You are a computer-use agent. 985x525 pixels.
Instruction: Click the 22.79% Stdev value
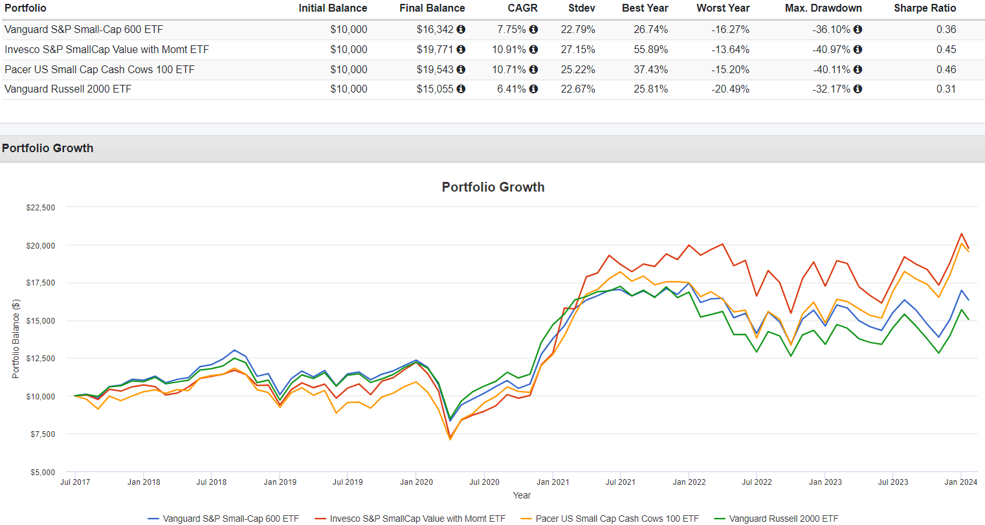point(578,29)
